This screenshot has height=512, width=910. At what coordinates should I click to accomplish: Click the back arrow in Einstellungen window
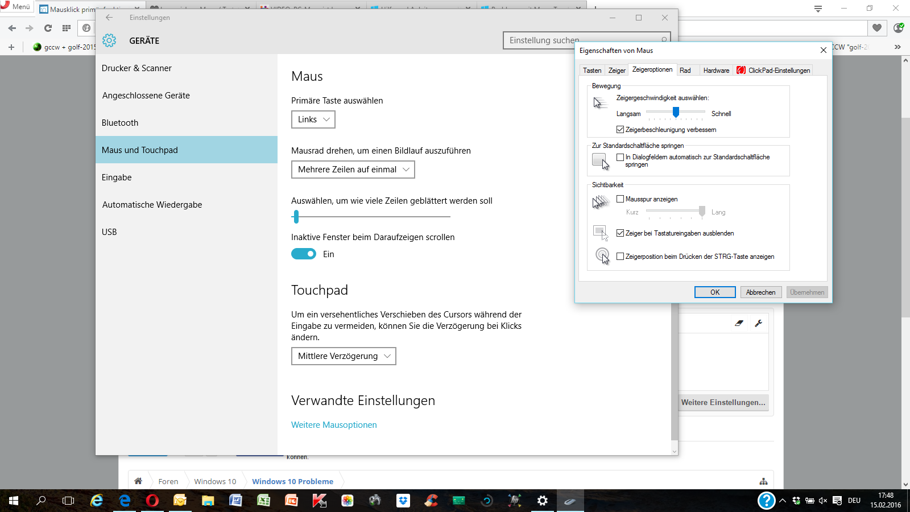pyautogui.click(x=109, y=18)
